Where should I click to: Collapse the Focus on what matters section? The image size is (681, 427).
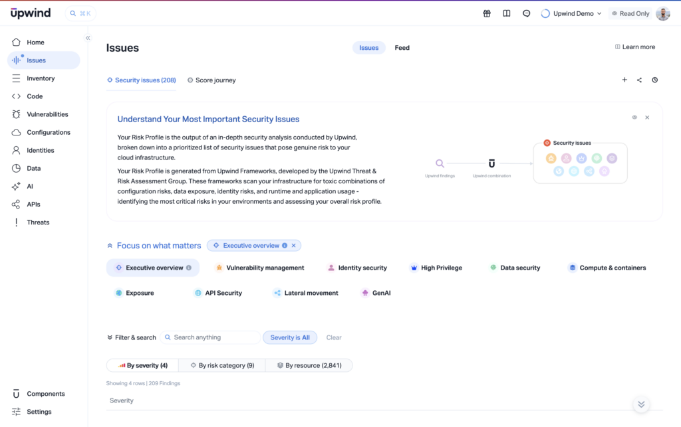tap(110, 246)
